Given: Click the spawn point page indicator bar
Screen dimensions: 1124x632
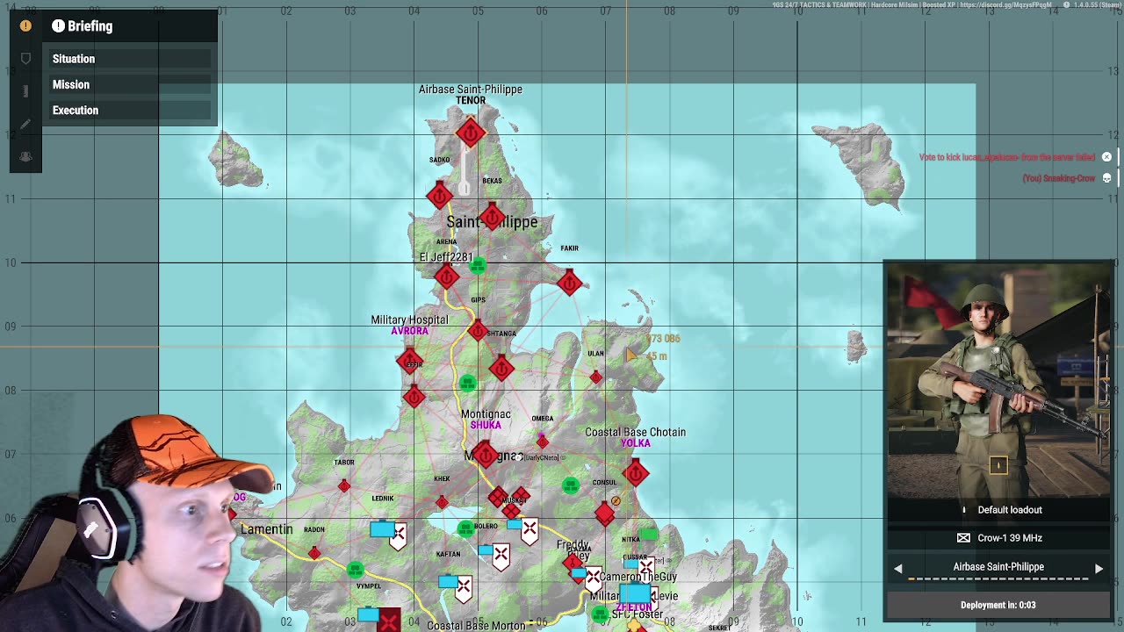Looking at the screenshot, I should pos(998,579).
